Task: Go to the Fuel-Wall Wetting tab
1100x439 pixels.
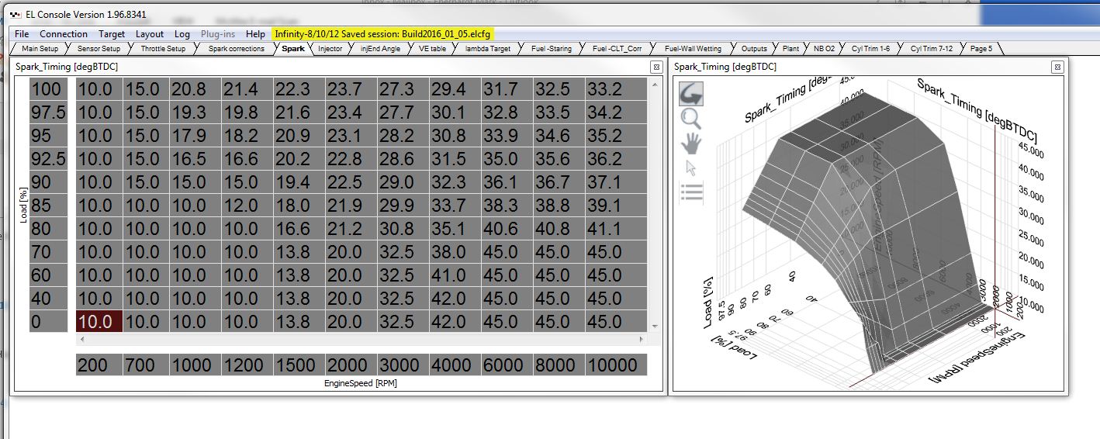Action: point(693,49)
